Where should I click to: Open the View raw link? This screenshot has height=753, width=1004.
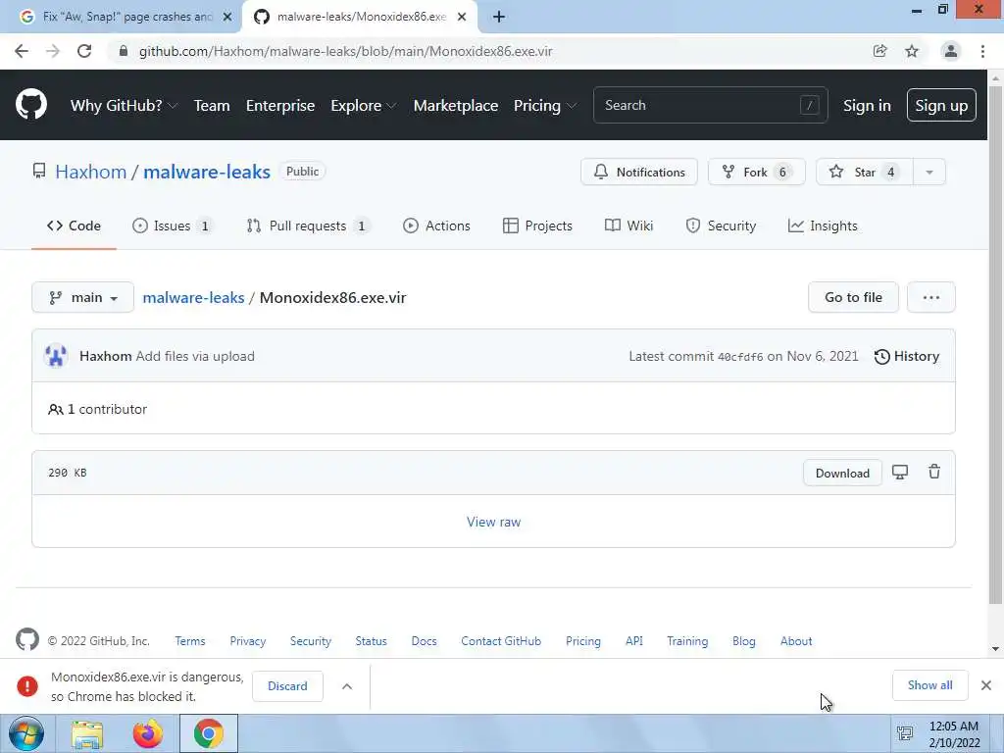tap(494, 522)
